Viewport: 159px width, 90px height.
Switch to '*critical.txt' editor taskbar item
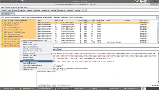(132, 88)
